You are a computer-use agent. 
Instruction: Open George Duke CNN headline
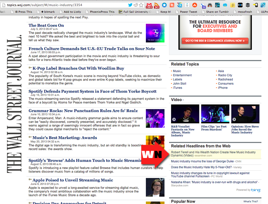pyautogui.click(x=202, y=161)
